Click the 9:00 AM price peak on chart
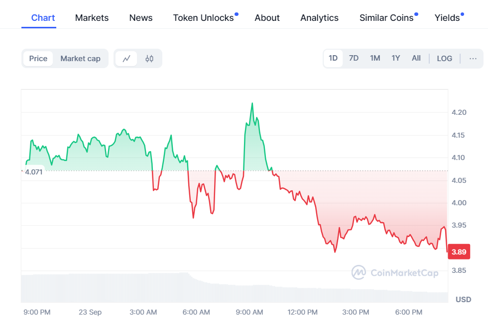 (x=252, y=103)
